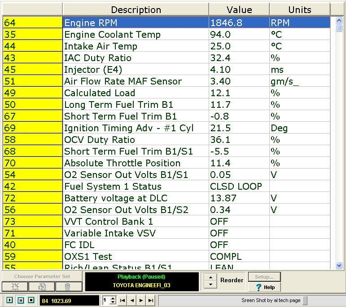Image resolution: width=346 pixels, height=307 pixels.
Task: Click the Description column header
Action: [136, 9]
